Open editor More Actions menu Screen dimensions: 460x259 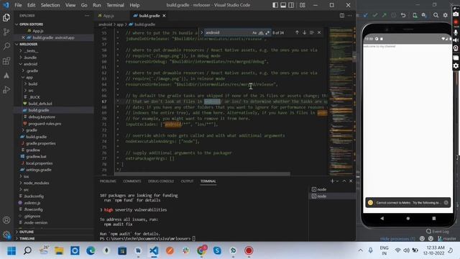point(349,16)
